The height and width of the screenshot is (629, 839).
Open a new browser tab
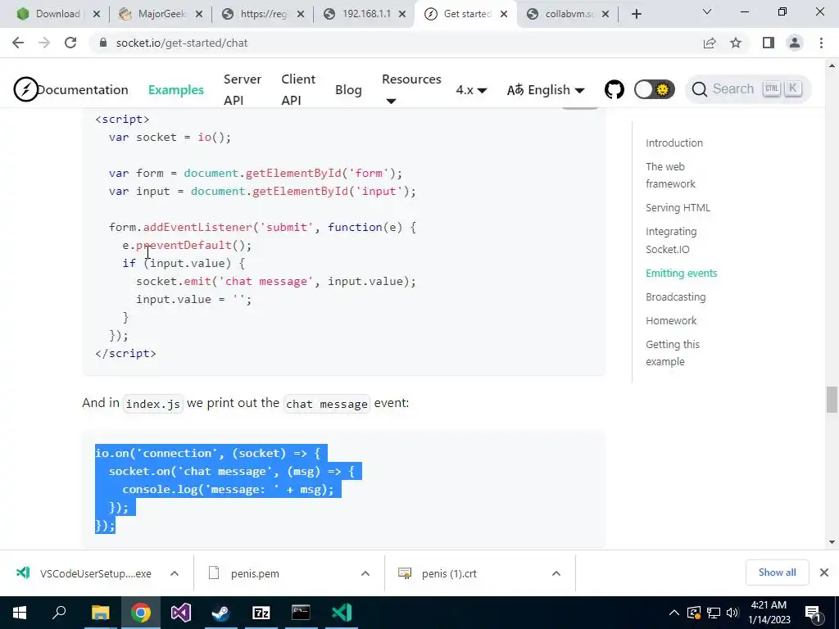click(636, 14)
